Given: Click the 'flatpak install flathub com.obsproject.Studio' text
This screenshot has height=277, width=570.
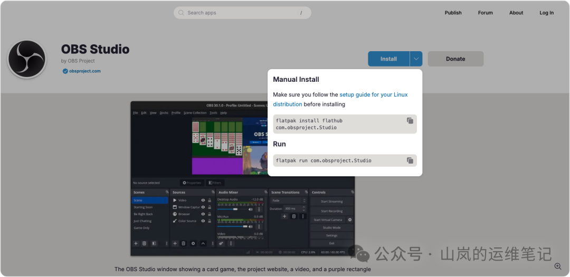Looking at the screenshot, I should click(x=309, y=124).
